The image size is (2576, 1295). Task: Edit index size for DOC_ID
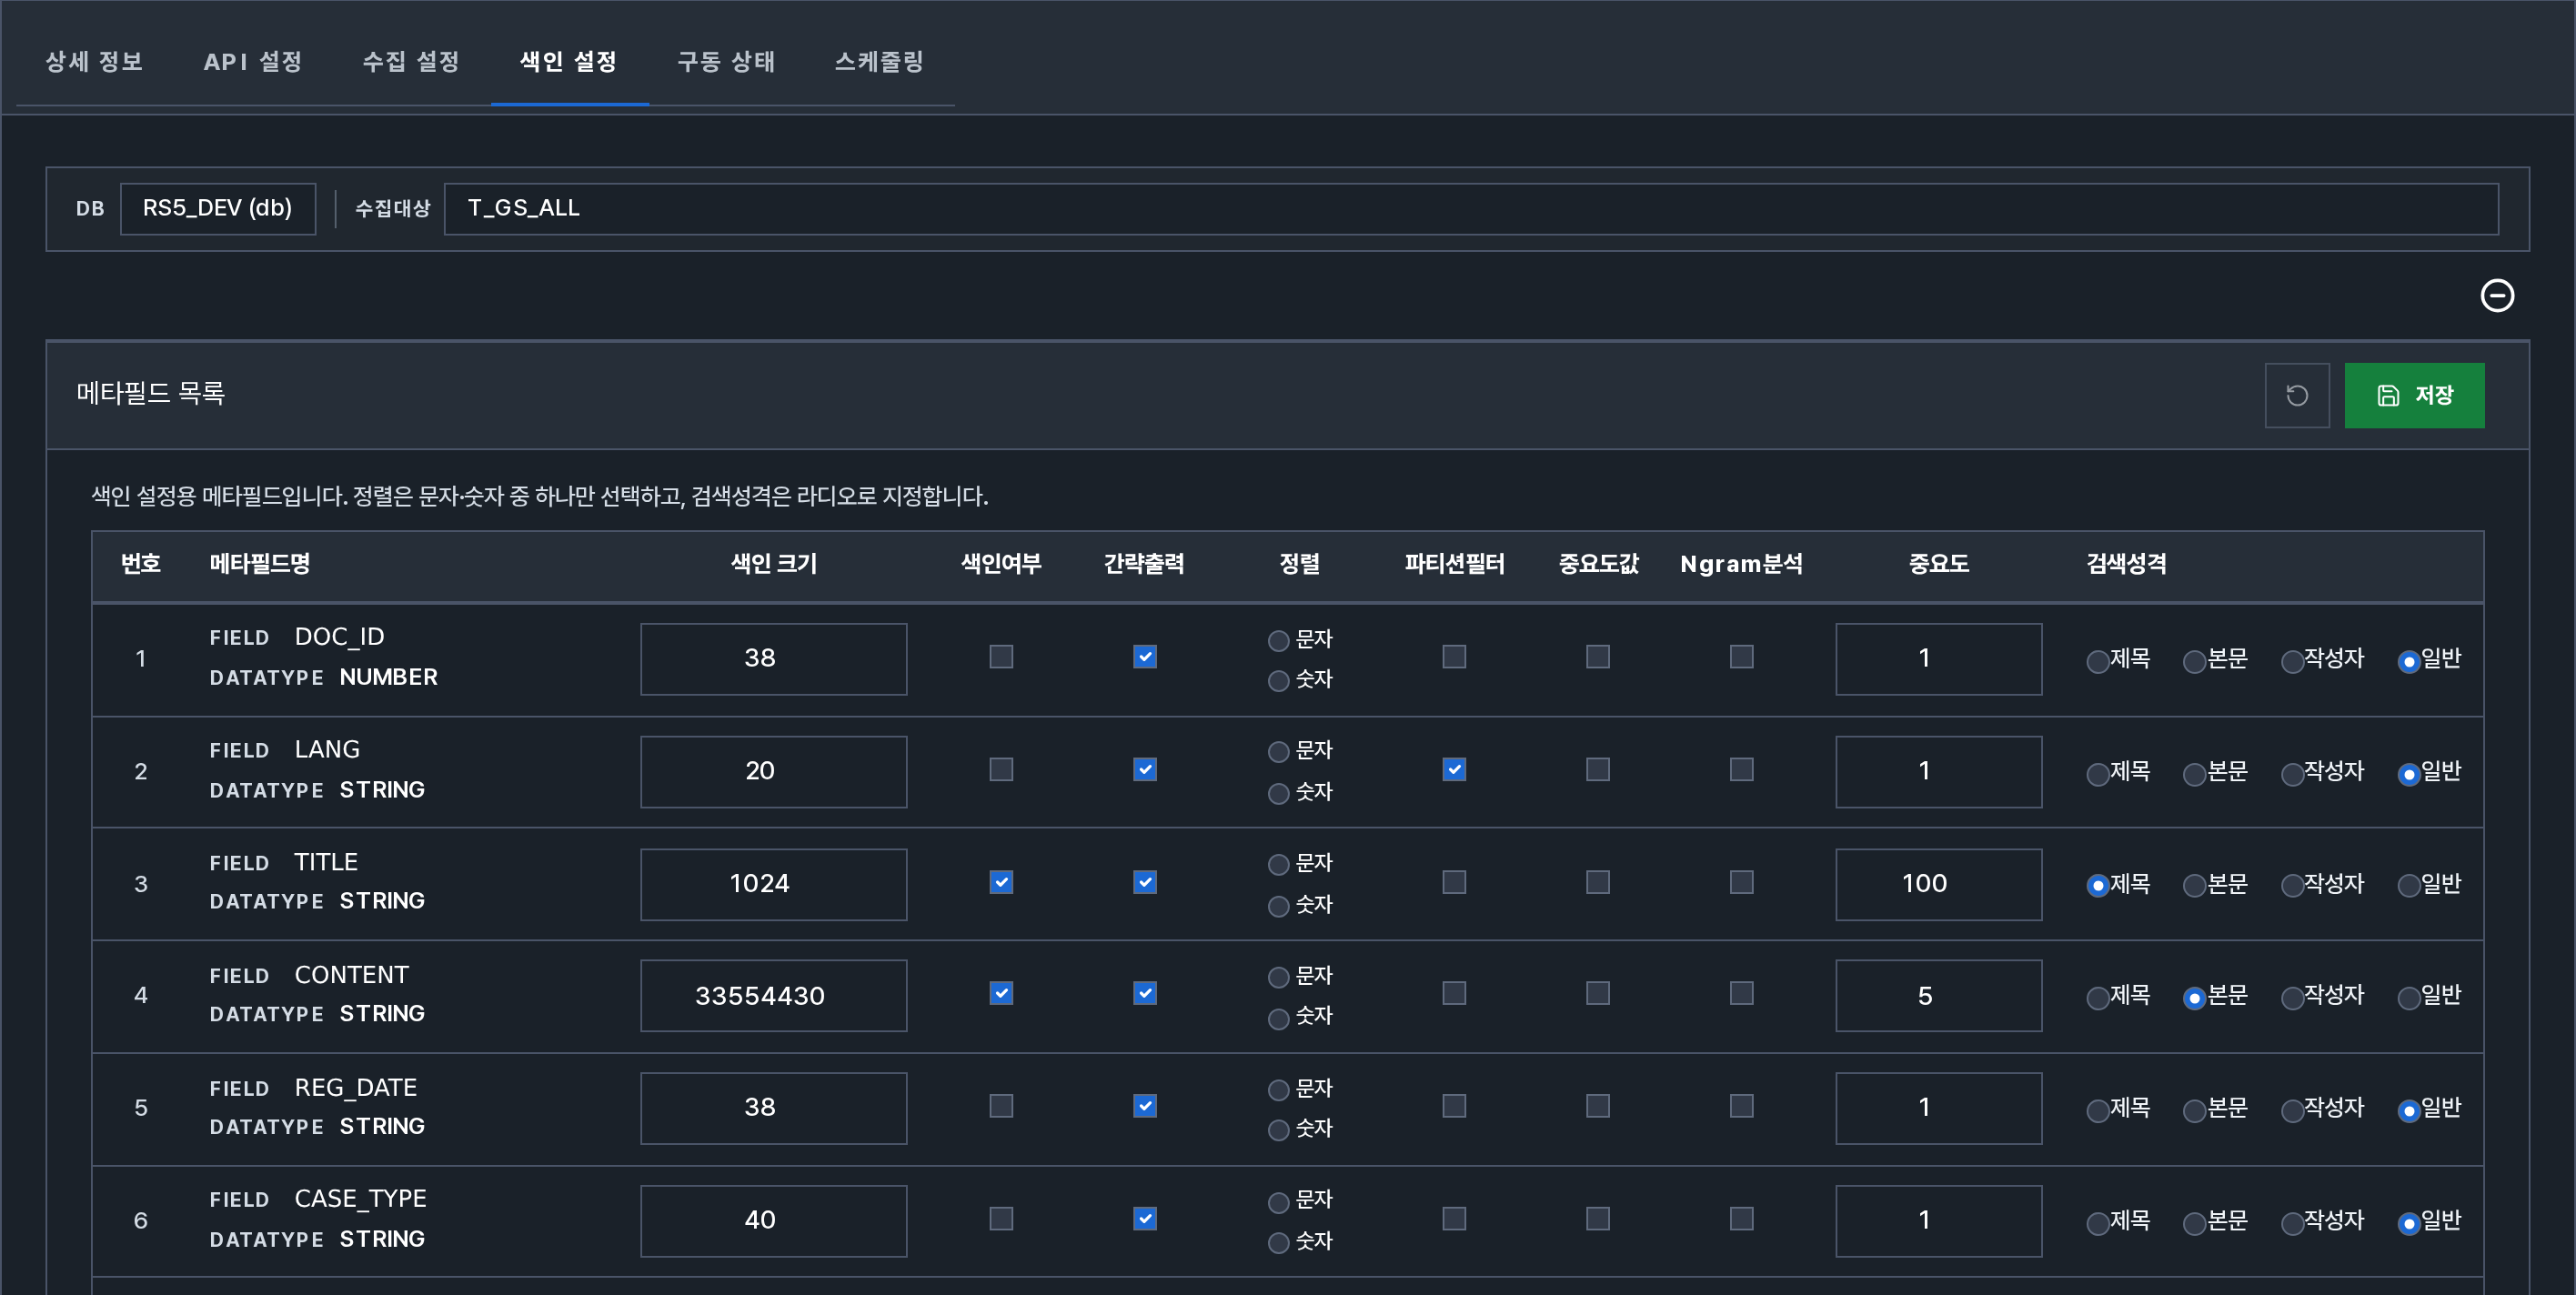pos(773,658)
